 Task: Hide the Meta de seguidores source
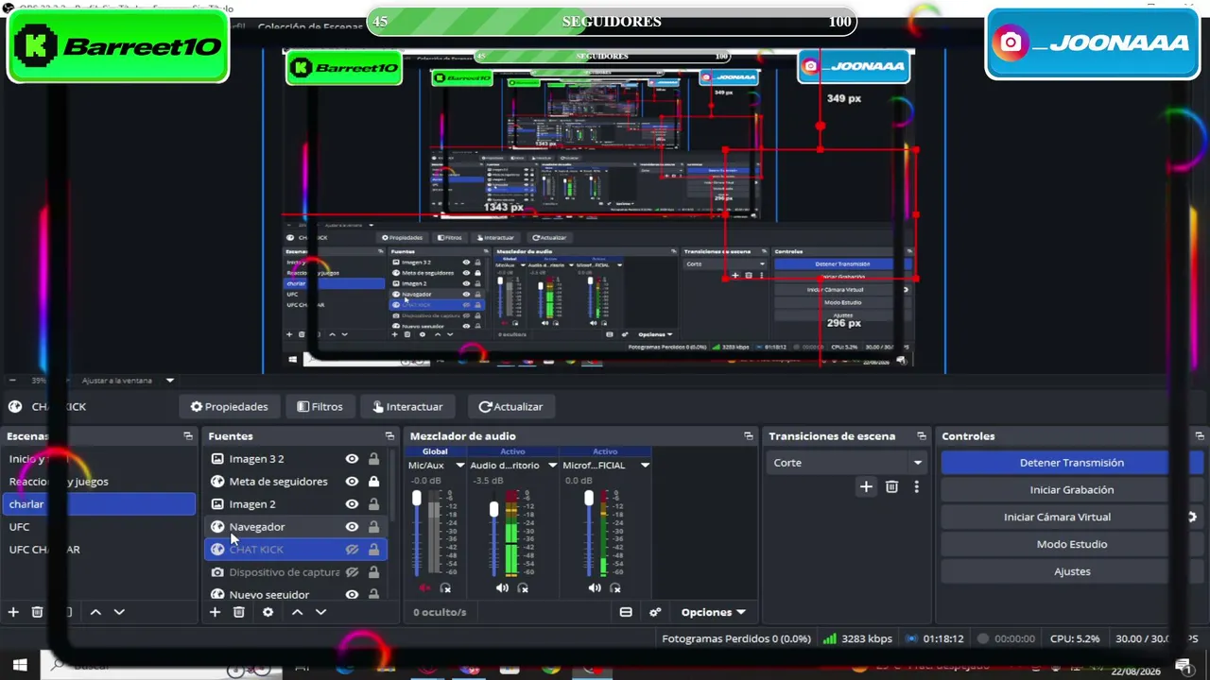click(352, 482)
